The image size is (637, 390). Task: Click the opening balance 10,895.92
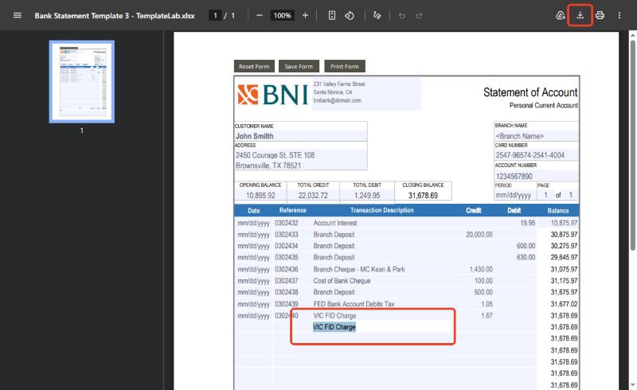[260, 196]
